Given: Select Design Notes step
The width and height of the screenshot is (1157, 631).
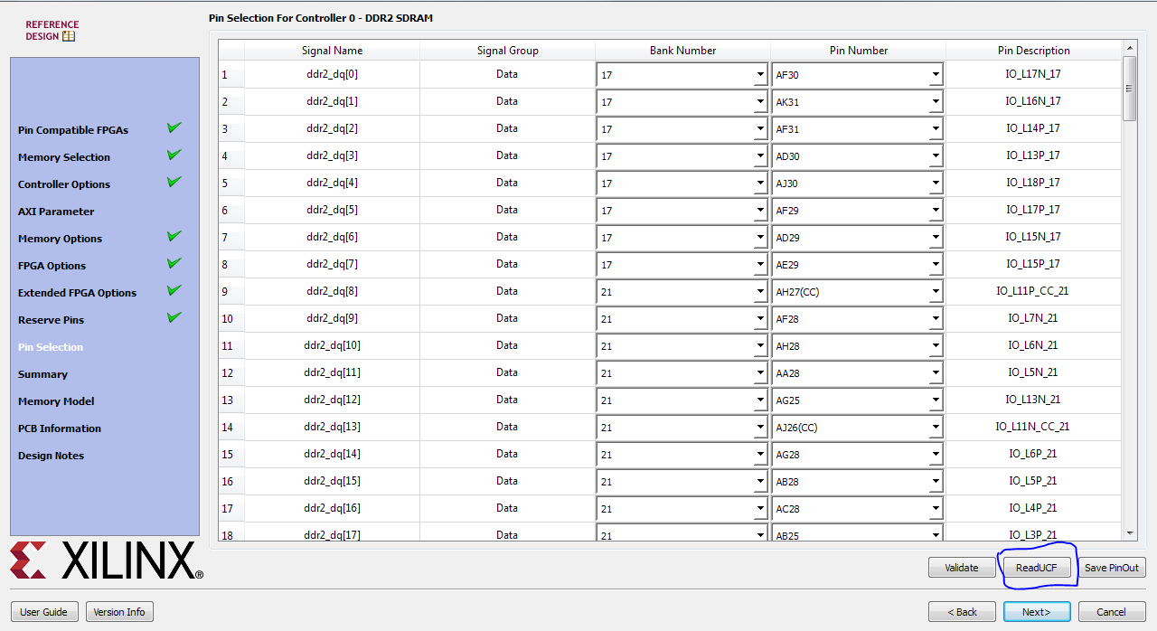Looking at the screenshot, I should (51, 456).
